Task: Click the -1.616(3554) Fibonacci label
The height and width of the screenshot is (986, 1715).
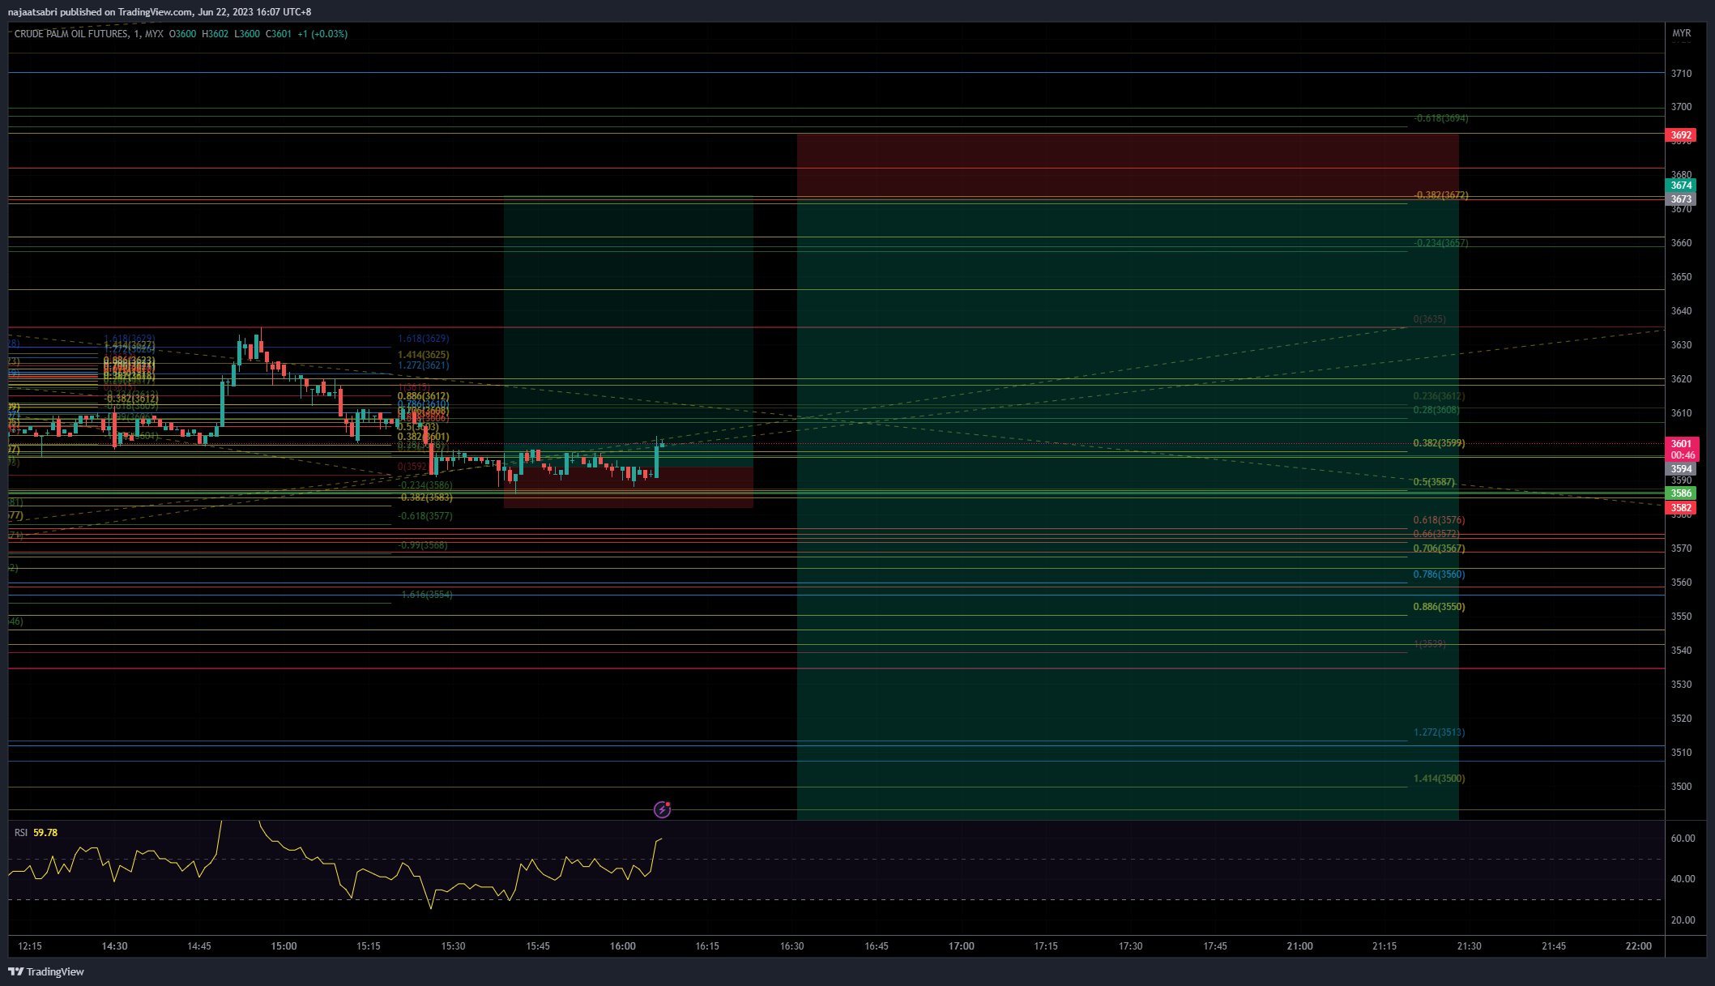Action: 425,595
